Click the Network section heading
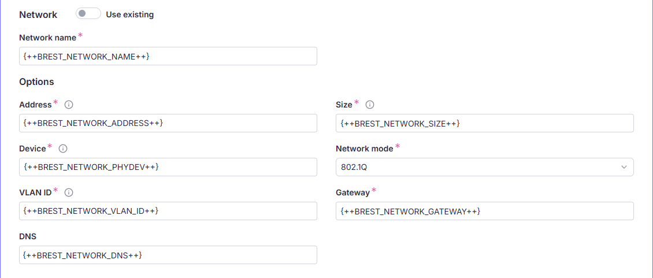Viewport: 653px width, 278px height. pyautogui.click(x=38, y=14)
